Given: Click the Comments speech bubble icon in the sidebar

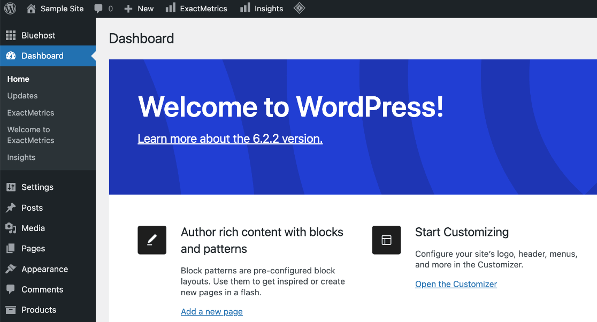Looking at the screenshot, I should (11, 289).
